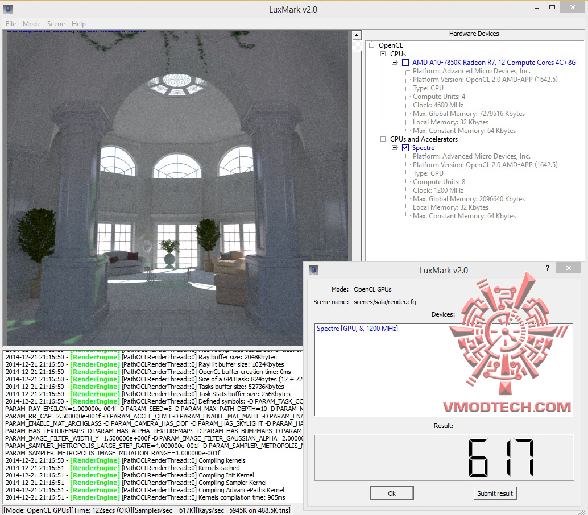Click 'Compute Units: 8' row
Image resolution: width=588 pixels, height=515 pixels.
pos(439,182)
